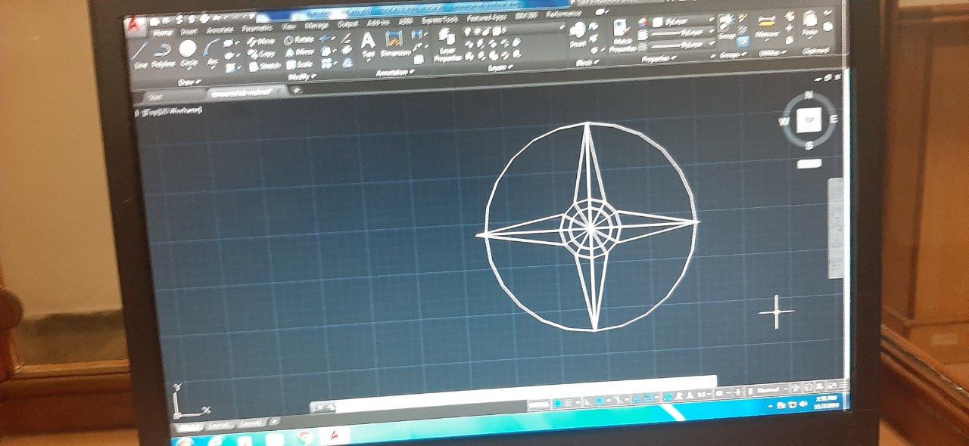This screenshot has height=446, width=969.
Task: Toggle polar tracking in status bar
Action: pyautogui.click(x=601, y=401)
